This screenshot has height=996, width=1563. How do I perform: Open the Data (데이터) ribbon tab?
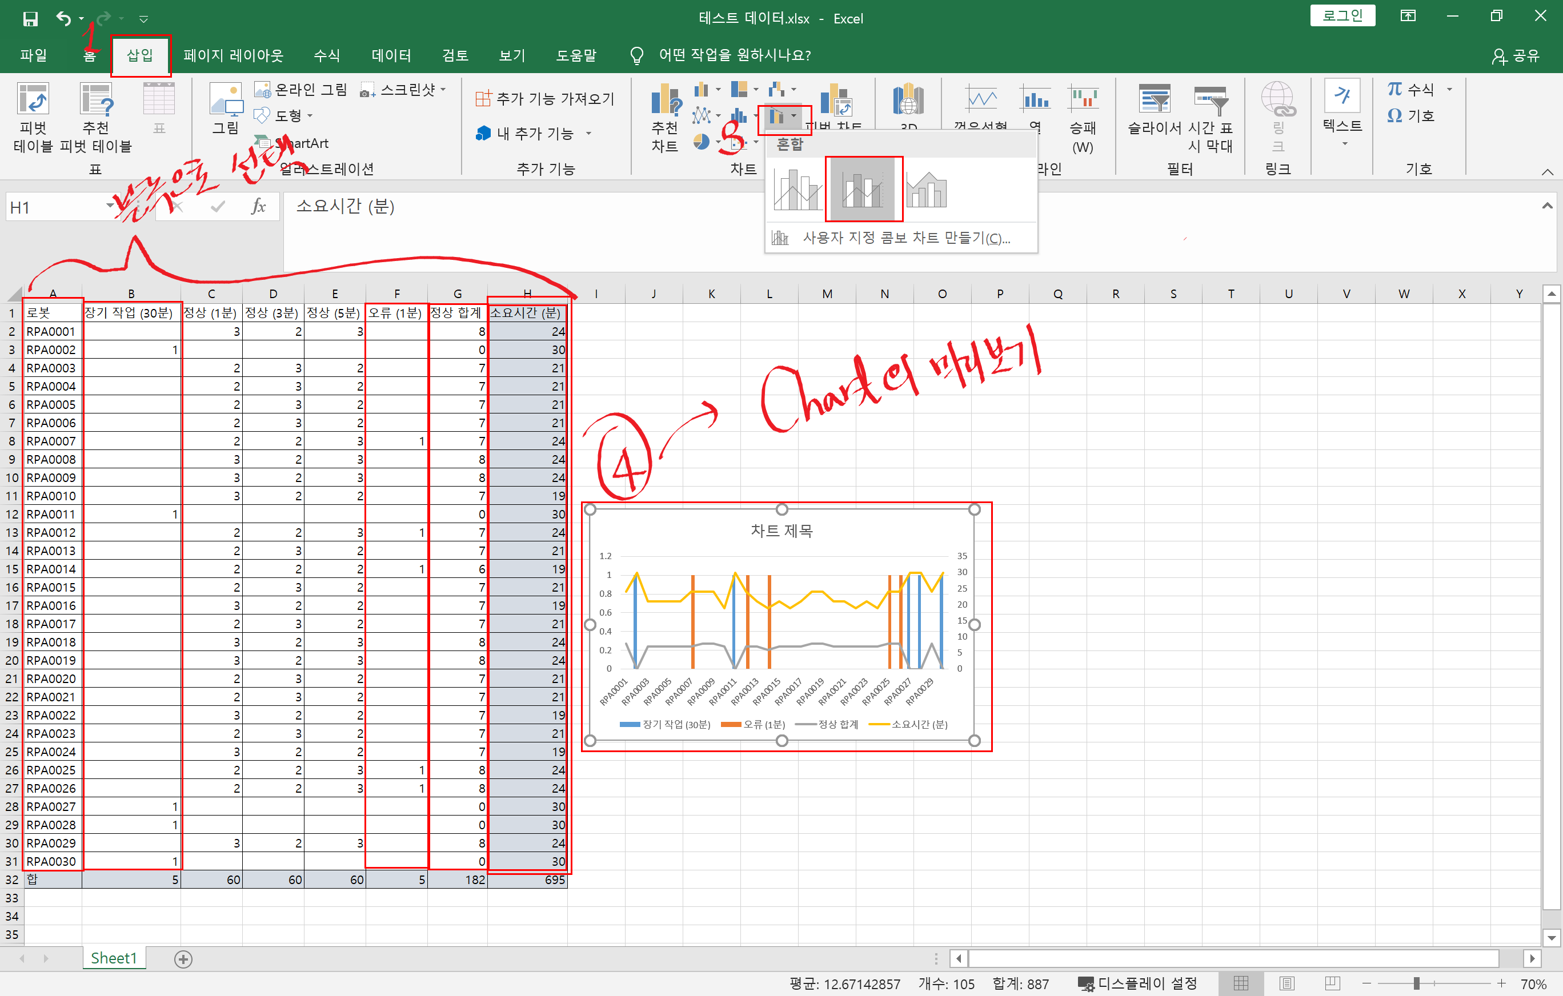point(391,55)
